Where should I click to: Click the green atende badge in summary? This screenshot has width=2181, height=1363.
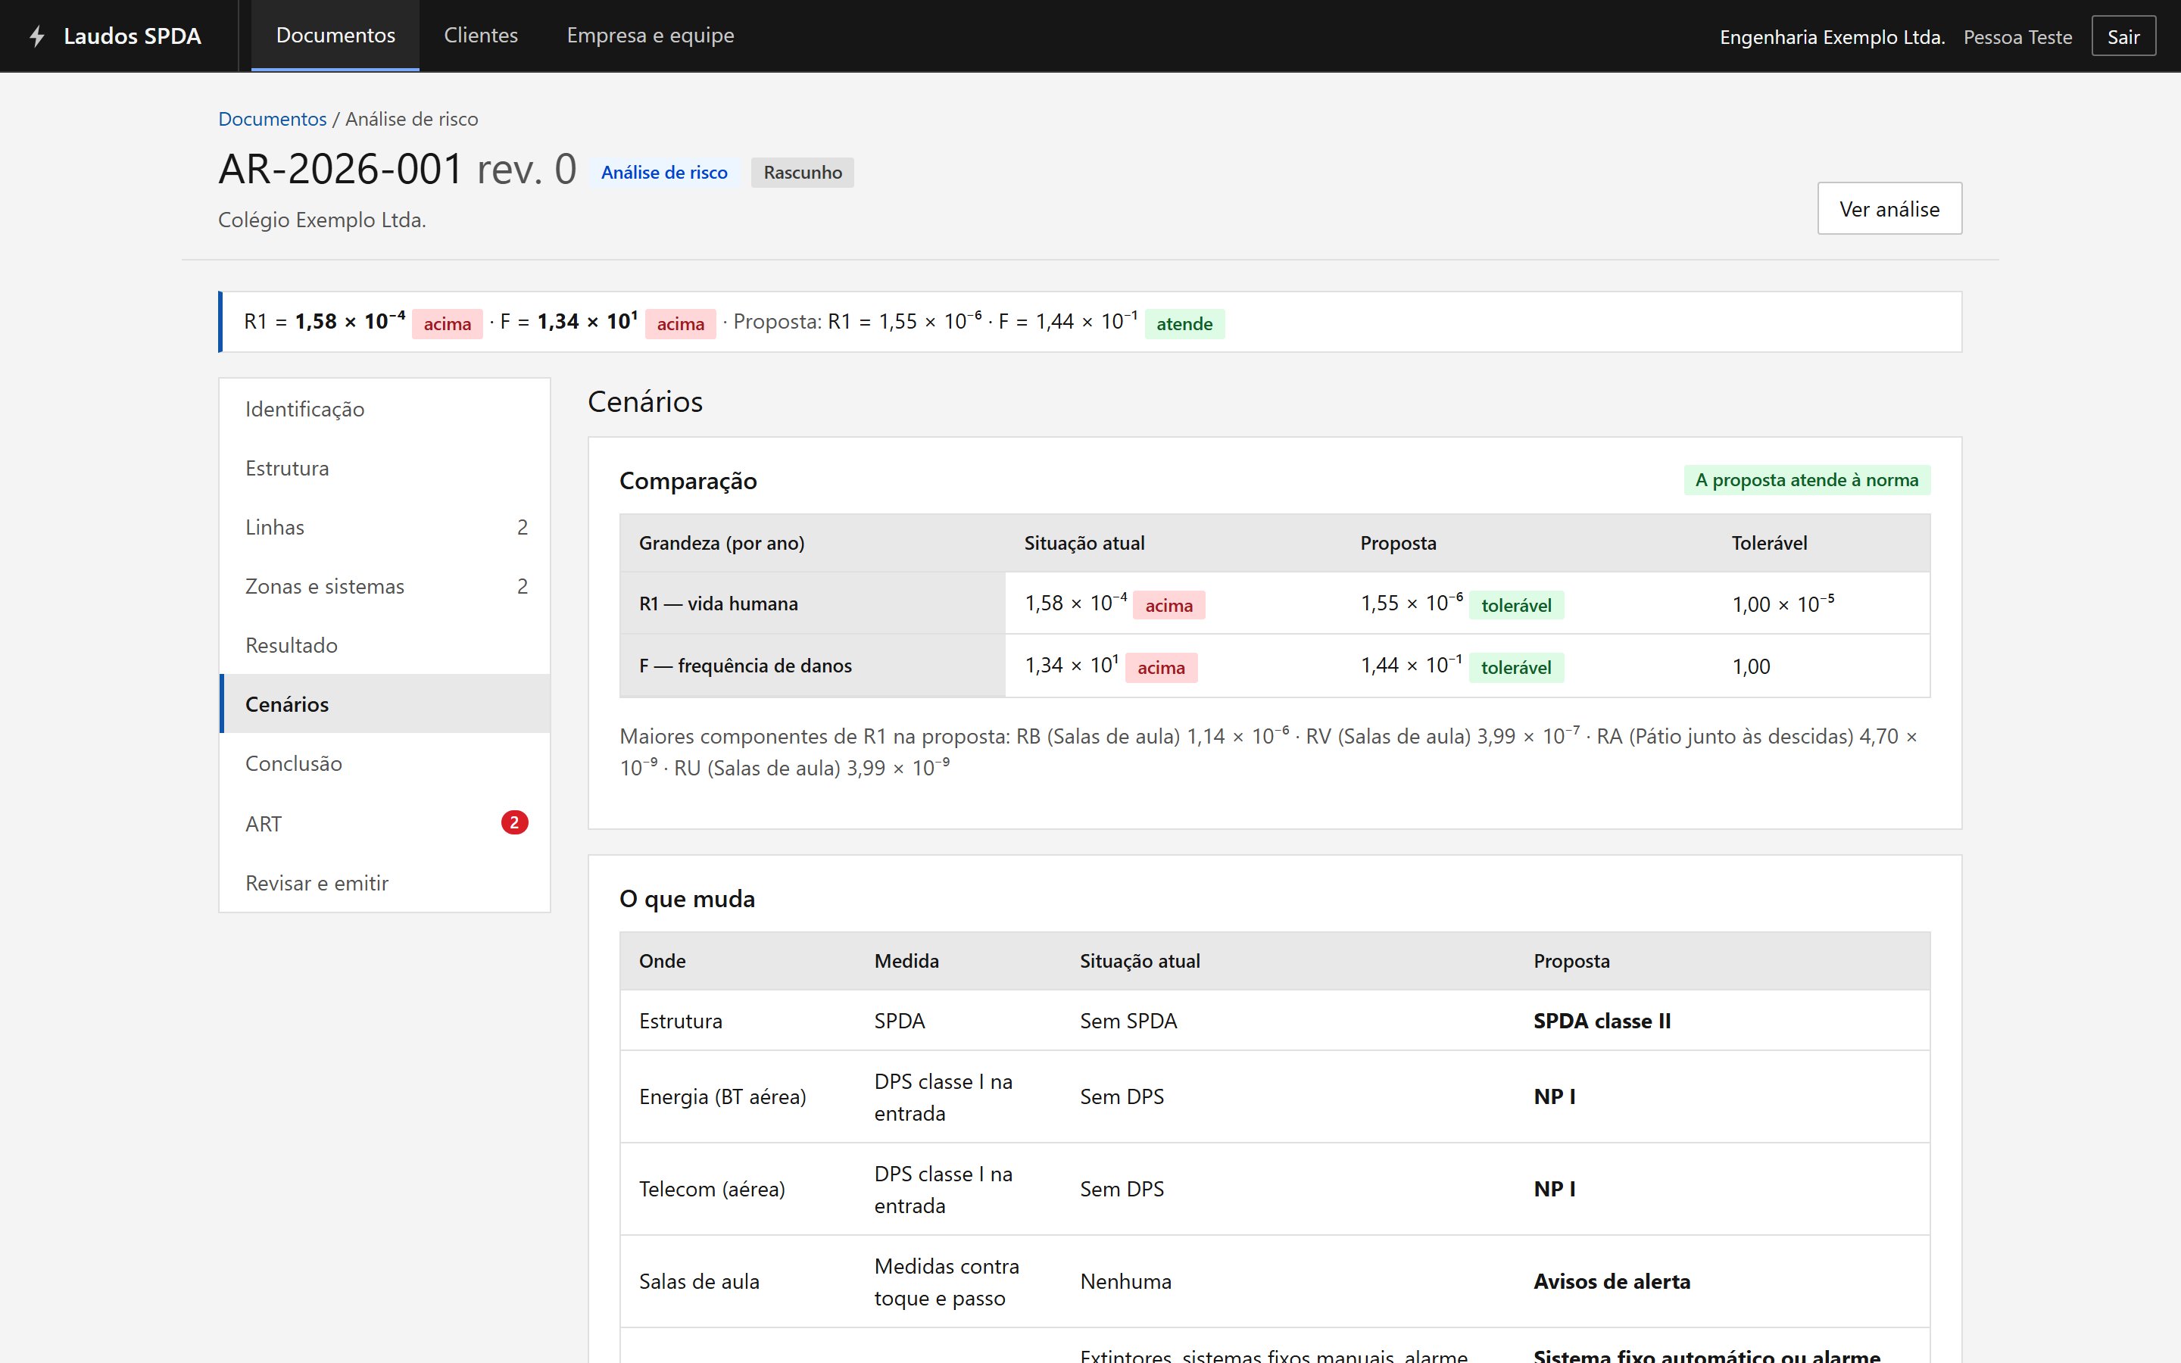pyautogui.click(x=1184, y=323)
